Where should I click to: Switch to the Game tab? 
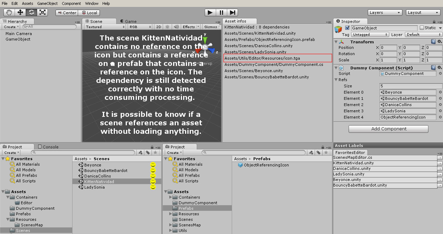point(128,21)
